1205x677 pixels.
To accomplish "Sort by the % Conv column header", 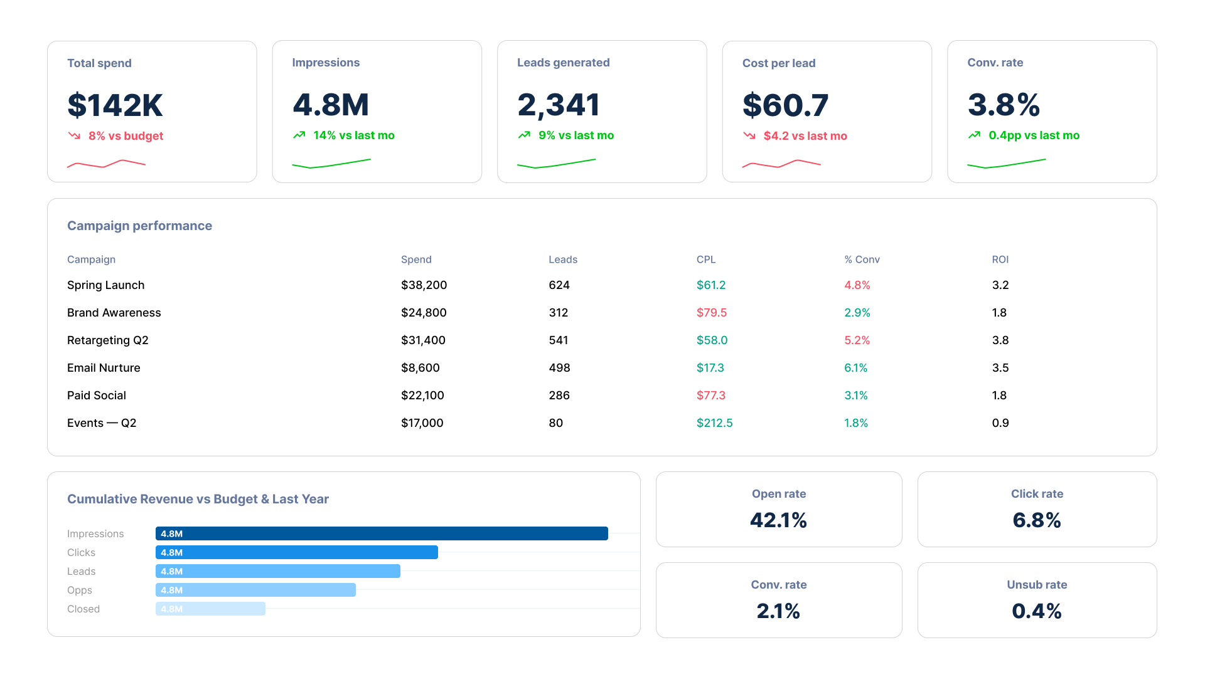I will [862, 260].
